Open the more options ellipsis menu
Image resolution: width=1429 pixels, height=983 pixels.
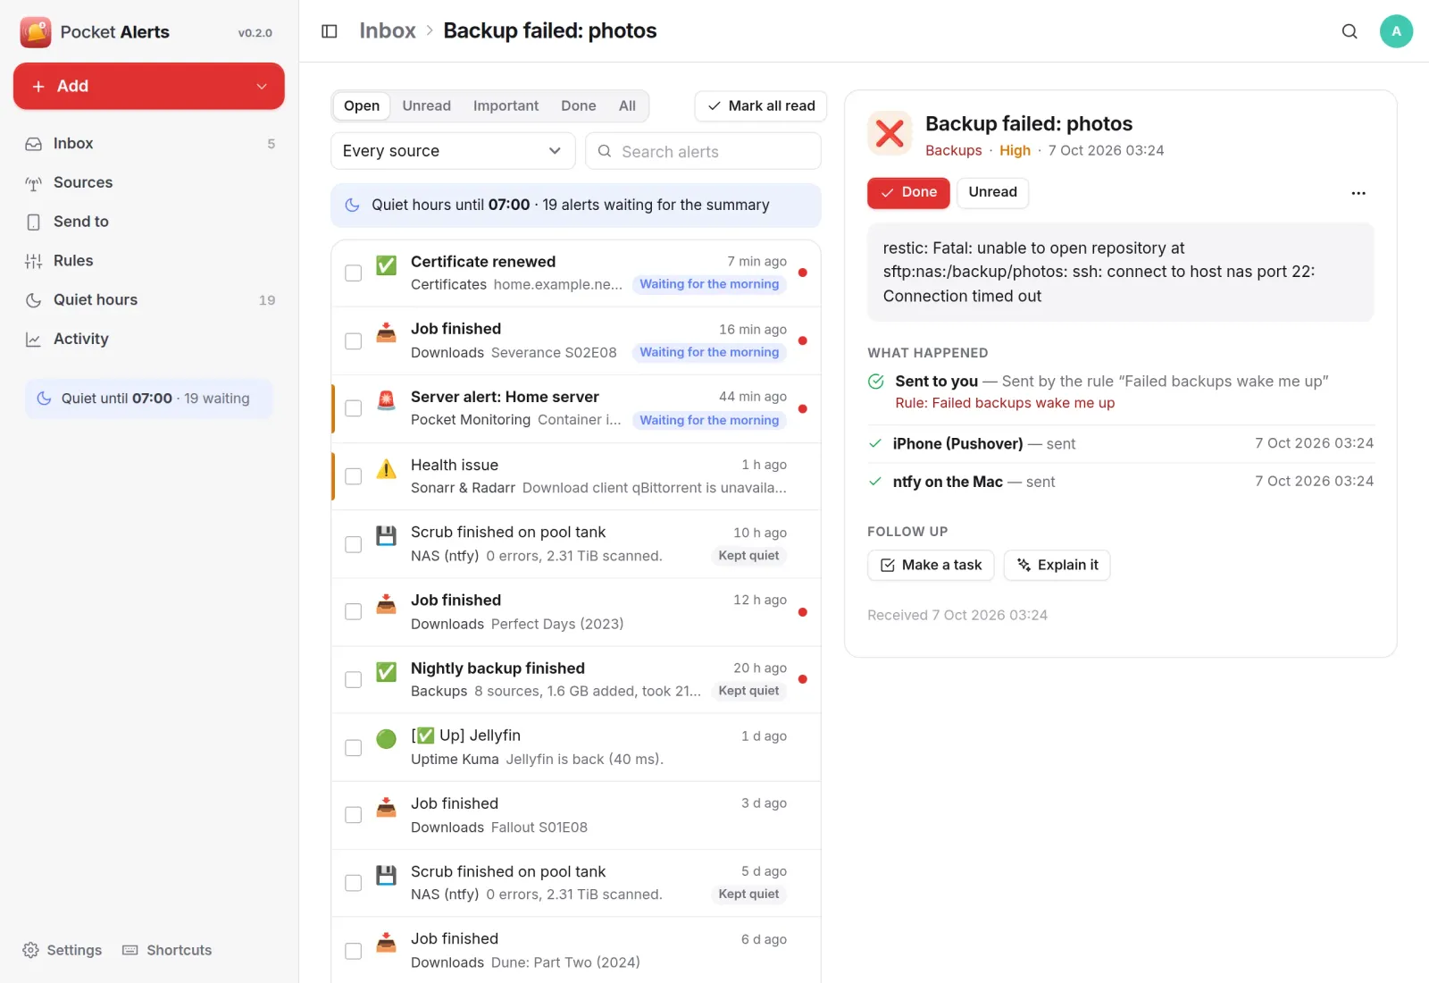(x=1358, y=193)
